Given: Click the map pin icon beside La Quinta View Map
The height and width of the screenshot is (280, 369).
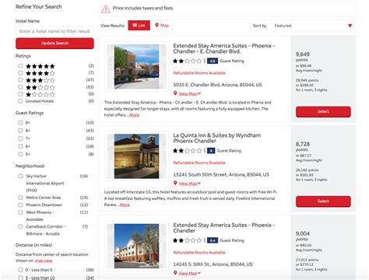Looking at the screenshot, I should tap(175, 183).
